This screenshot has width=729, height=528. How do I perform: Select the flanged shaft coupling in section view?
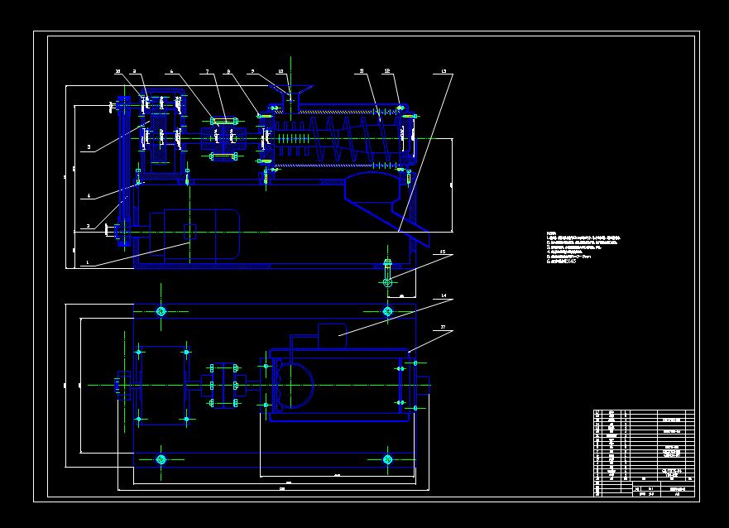click(223, 138)
